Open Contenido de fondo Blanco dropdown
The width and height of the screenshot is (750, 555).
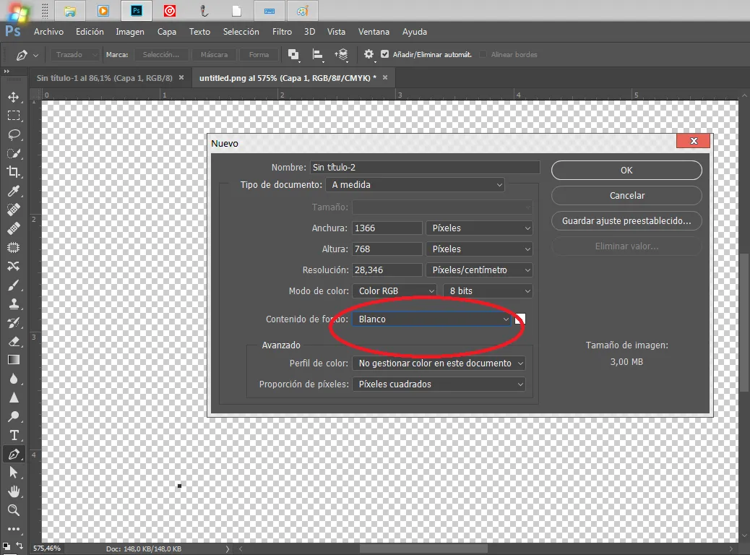point(431,319)
